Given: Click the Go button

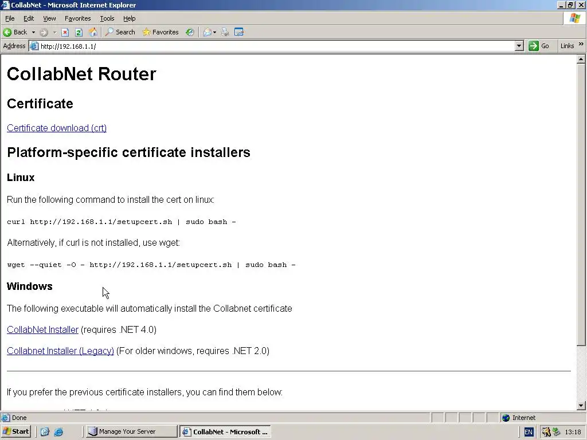Looking at the screenshot, I should point(539,46).
